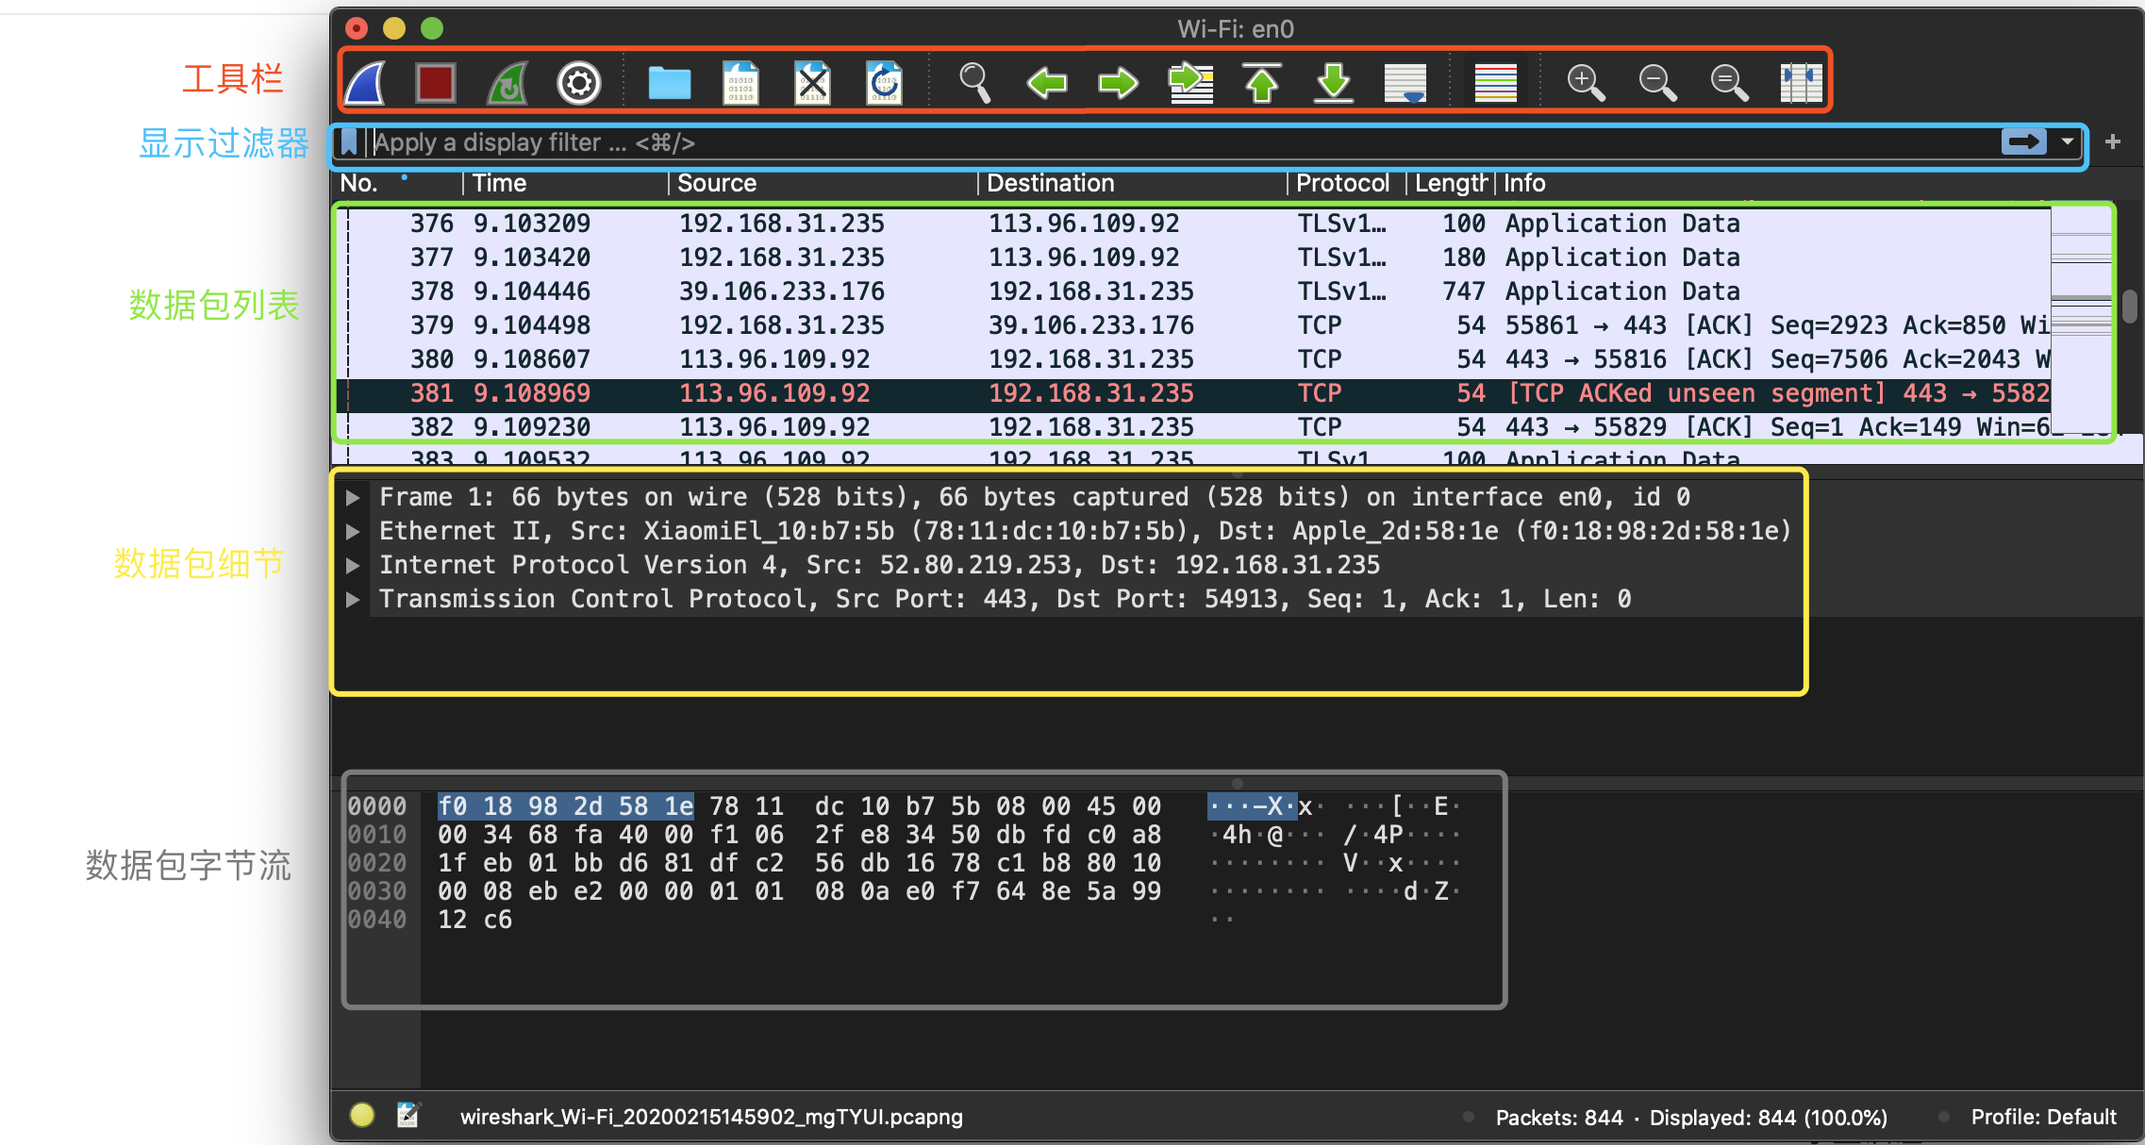The width and height of the screenshot is (2145, 1145).
Task: Open the display filter history dropdown
Action: pyautogui.click(x=2068, y=141)
